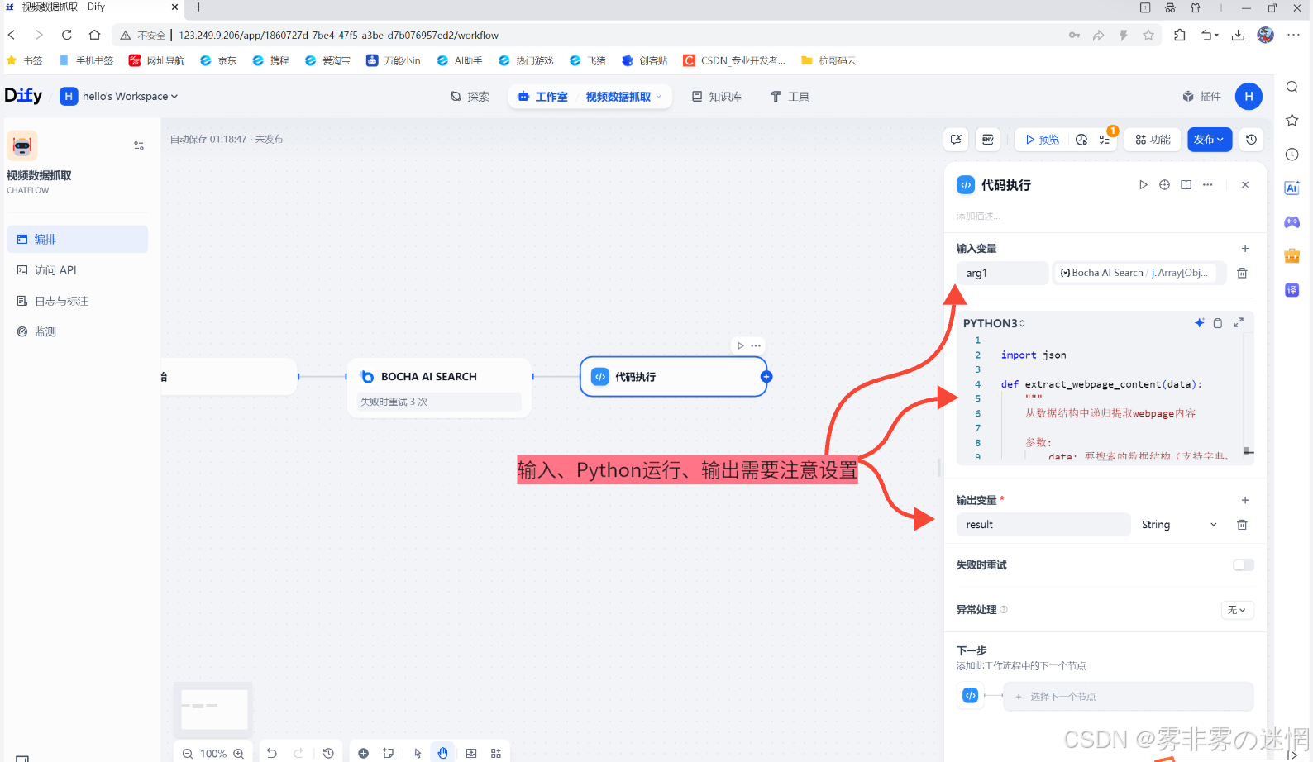Add a new input variable
Image resolution: width=1313 pixels, height=762 pixels.
[x=1245, y=249]
